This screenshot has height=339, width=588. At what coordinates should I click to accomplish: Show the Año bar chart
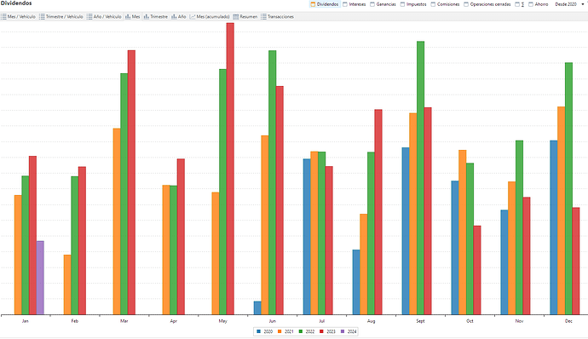[x=179, y=17]
